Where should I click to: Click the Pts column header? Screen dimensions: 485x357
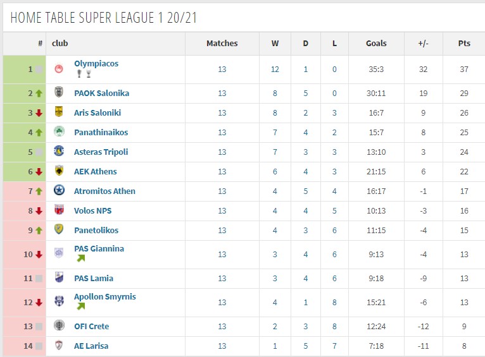[x=464, y=44]
